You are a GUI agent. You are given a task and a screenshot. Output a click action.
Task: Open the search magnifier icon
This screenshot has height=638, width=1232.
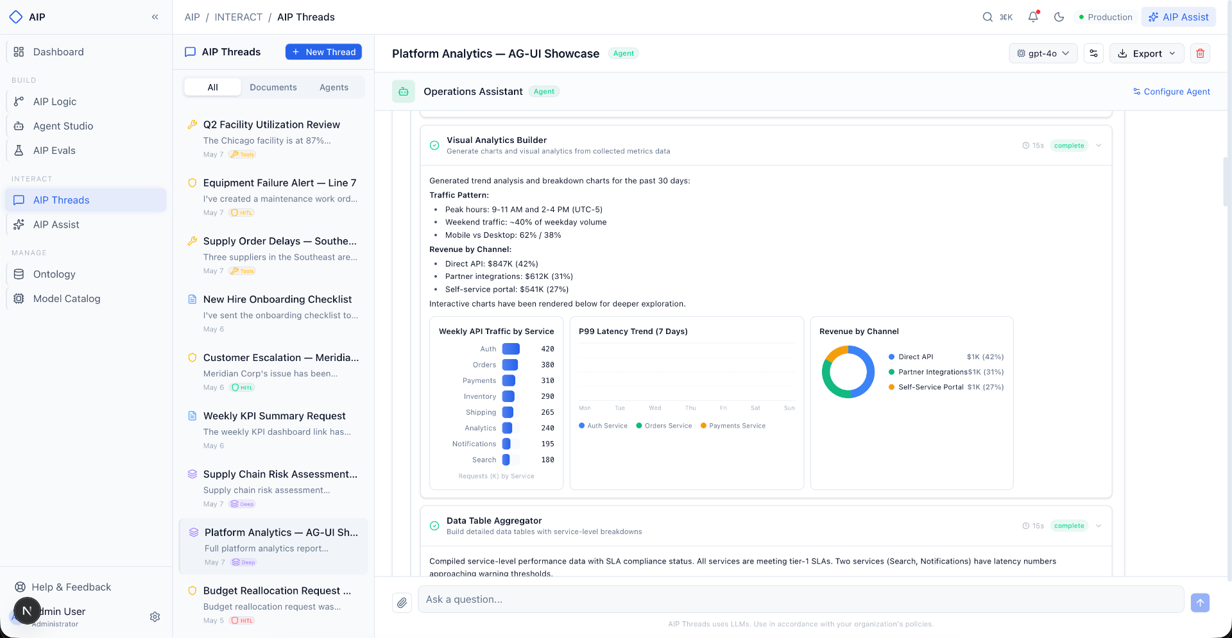[988, 17]
